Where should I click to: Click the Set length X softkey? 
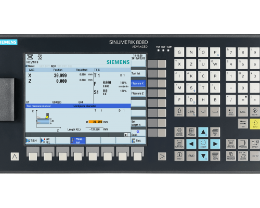138,123
